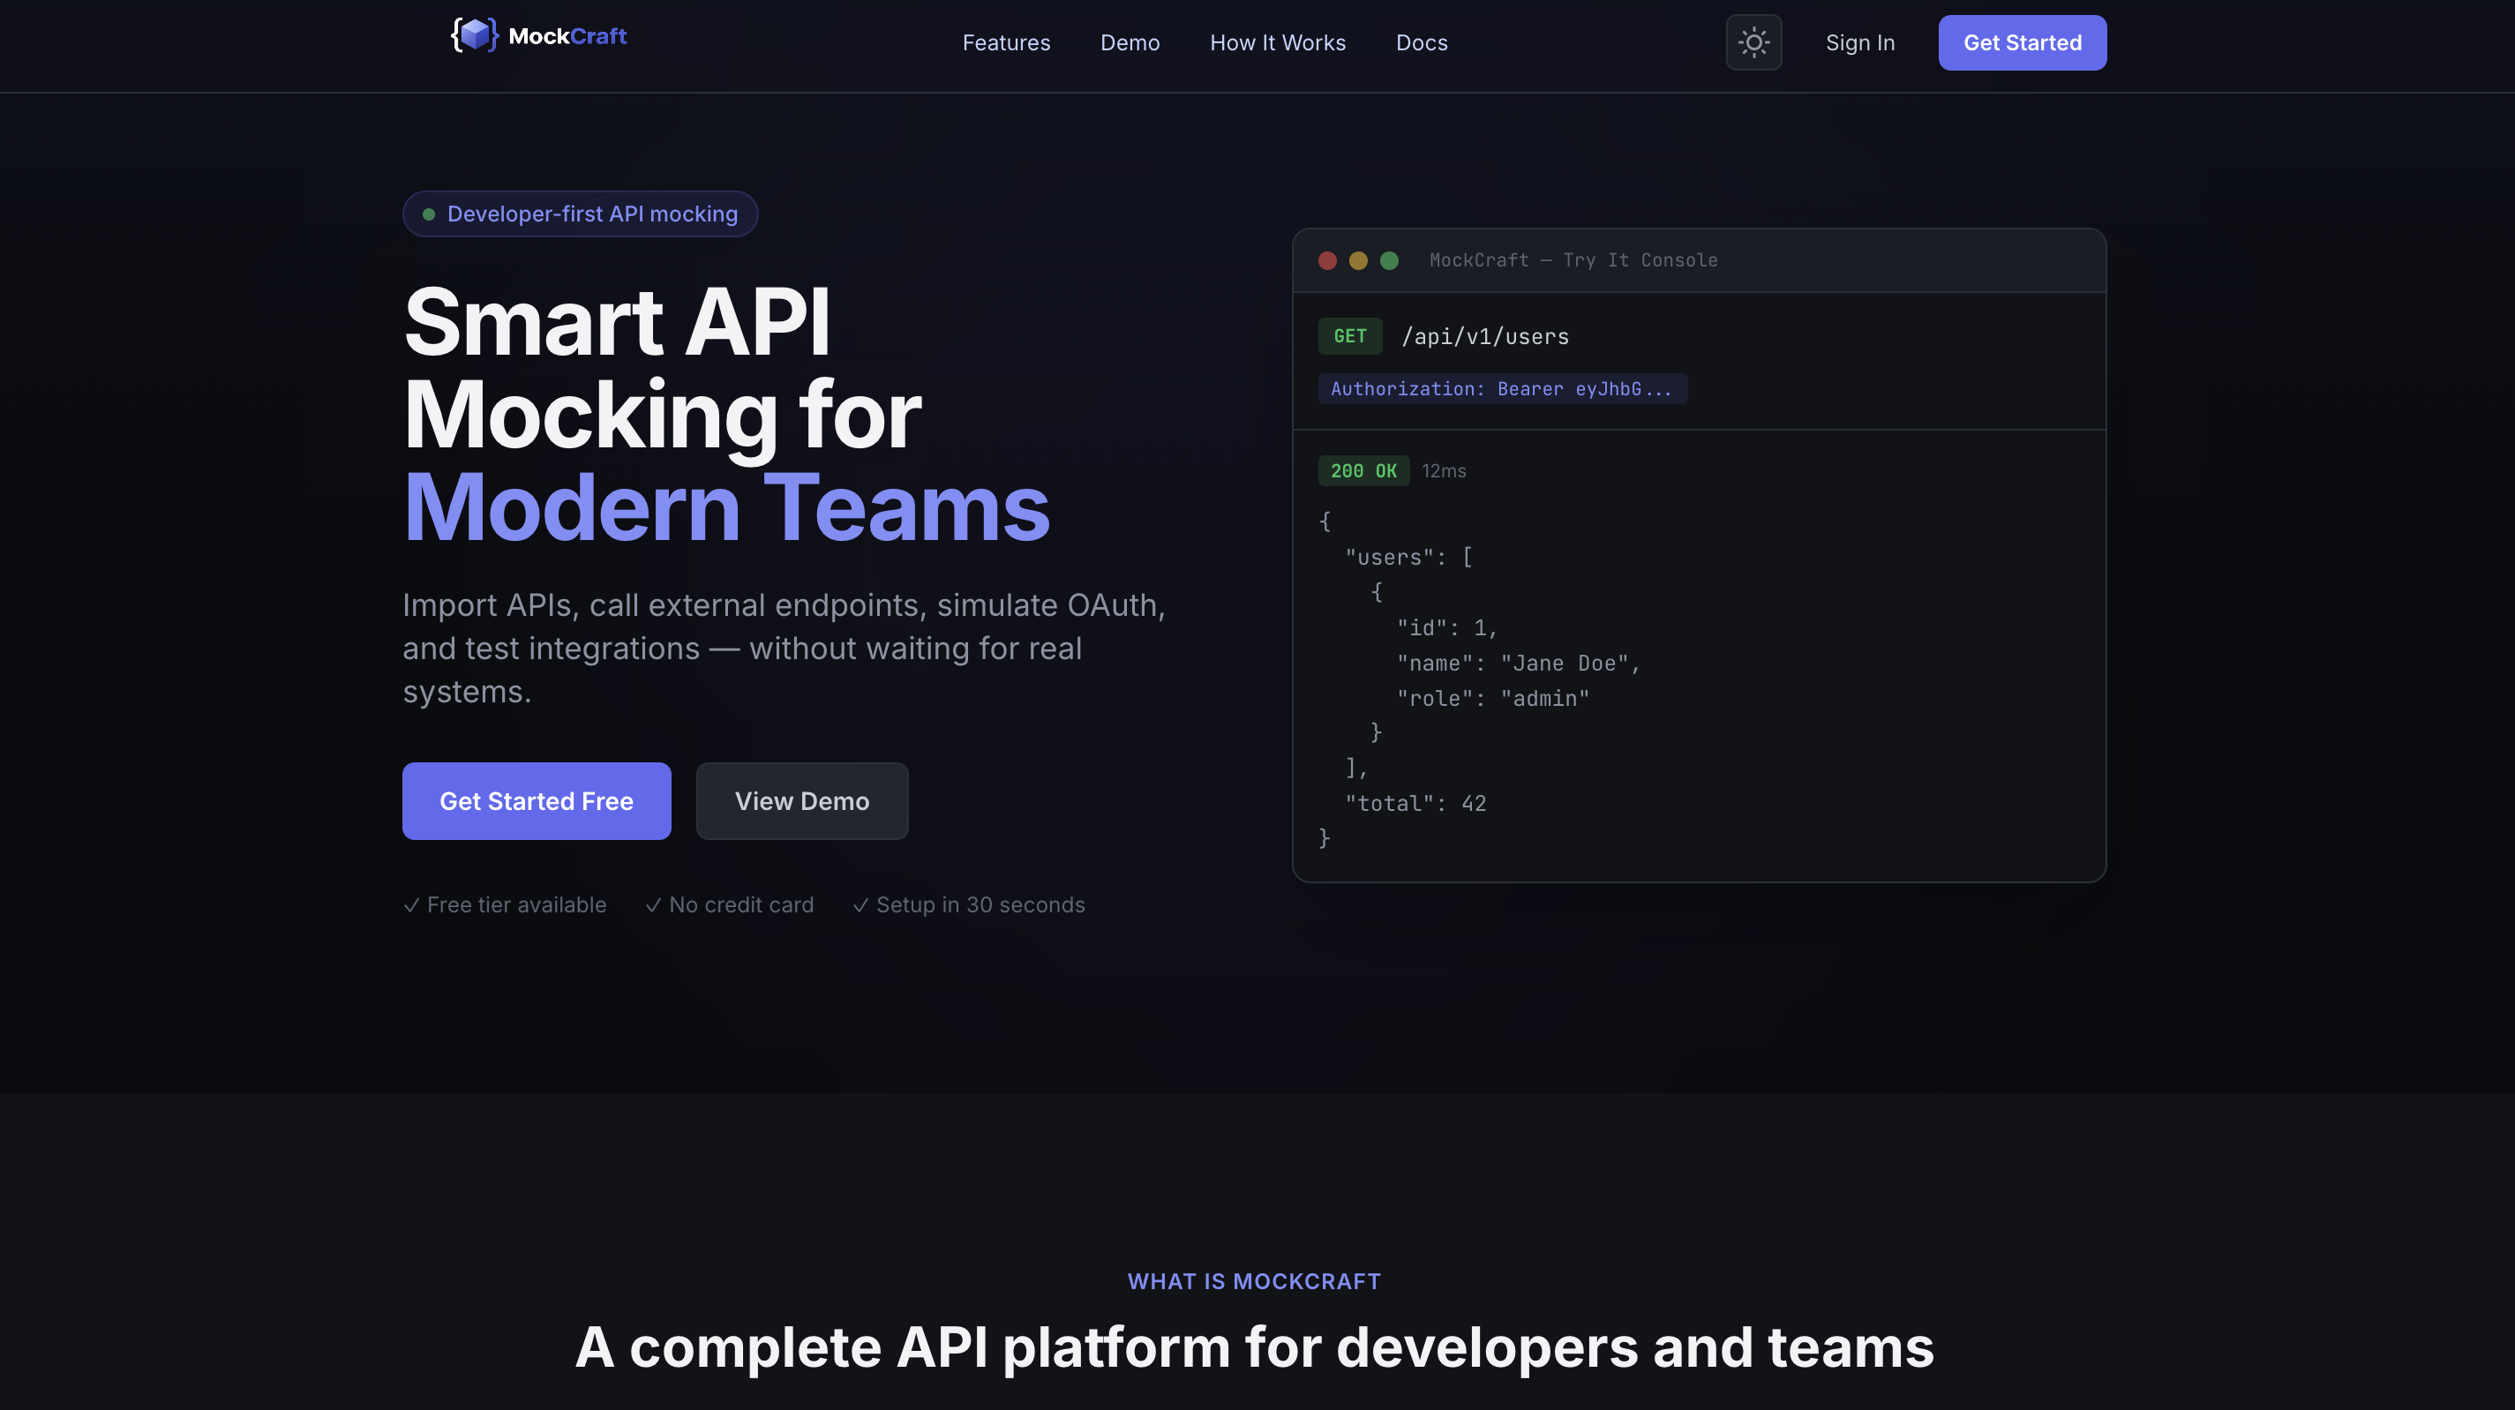Open the Docs navigation link

(x=1422, y=43)
